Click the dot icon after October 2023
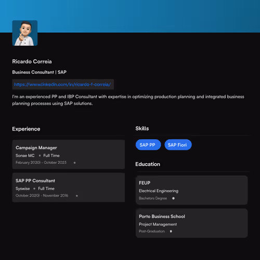The image size is (260, 260). pyautogui.click(x=74, y=163)
